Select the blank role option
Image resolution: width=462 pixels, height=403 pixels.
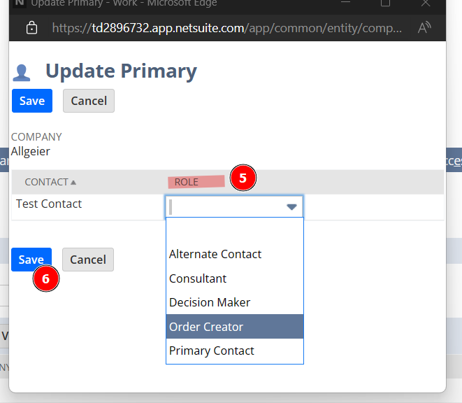pos(234,231)
